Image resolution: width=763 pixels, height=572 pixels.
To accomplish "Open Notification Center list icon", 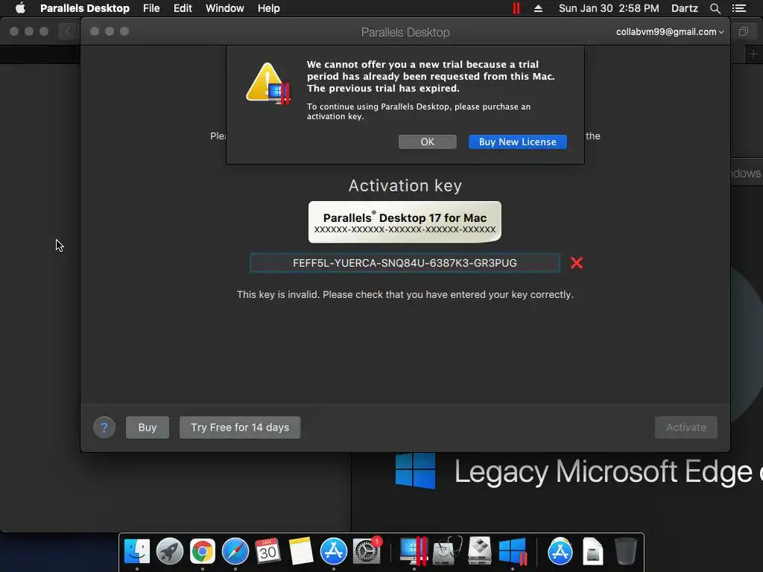I will (739, 8).
